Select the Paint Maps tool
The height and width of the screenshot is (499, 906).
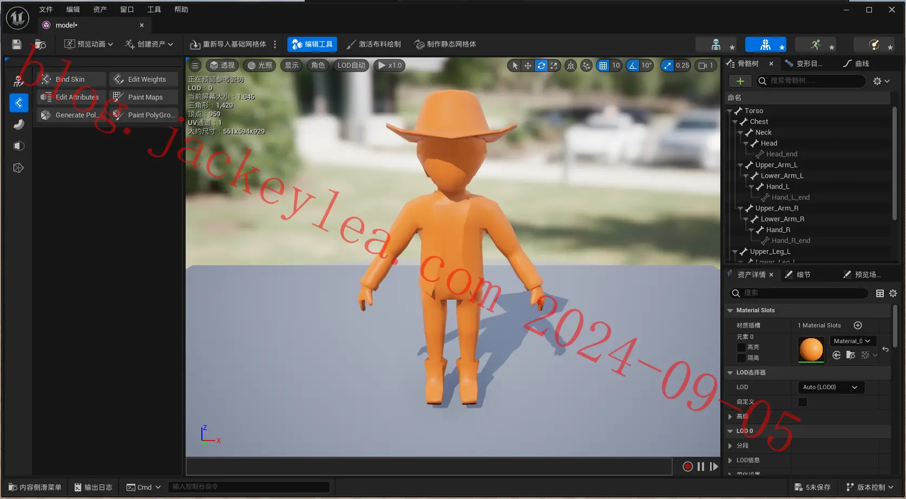click(x=144, y=97)
